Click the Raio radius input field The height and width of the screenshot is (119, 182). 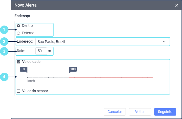(x=41, y=51)
